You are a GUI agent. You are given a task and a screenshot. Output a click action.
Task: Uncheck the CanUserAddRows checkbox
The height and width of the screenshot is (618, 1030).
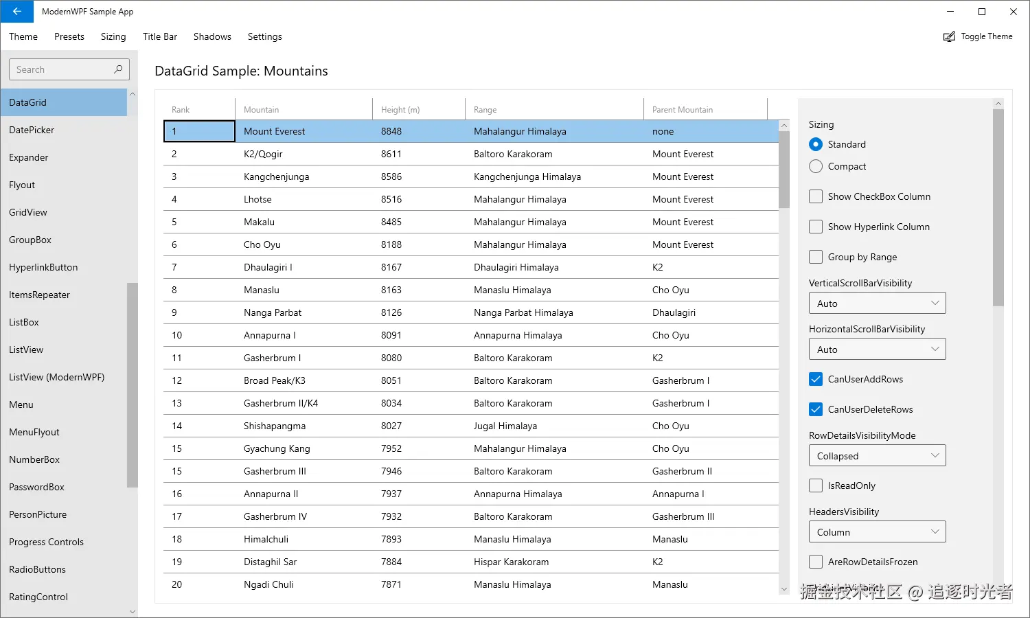tap(816, 379)
